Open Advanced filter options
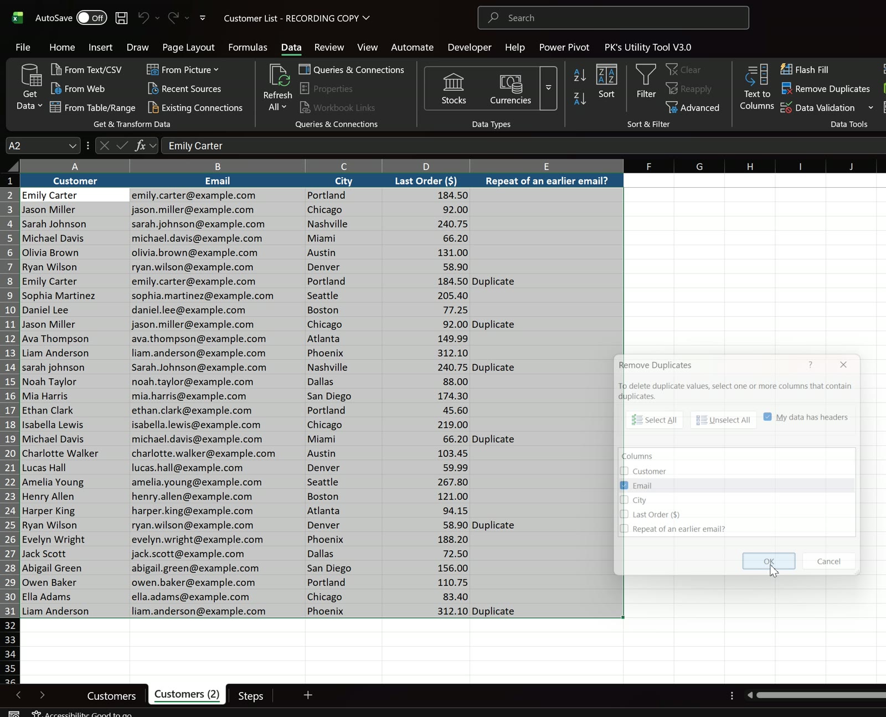This screenshot has width=886, height=717. [x=693, y=107]
